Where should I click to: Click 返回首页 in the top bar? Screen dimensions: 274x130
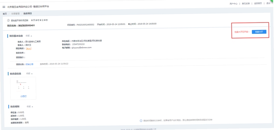click(x=258, y=3)
